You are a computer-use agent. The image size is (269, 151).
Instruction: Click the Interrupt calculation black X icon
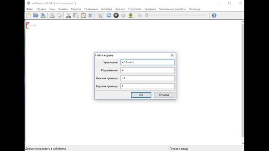click(116, 16)
